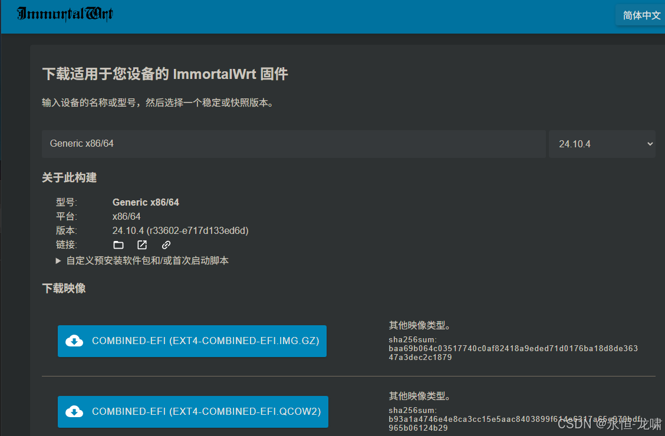Expand 自定义预安装软件包和/或首次启动脚本 section
The width and height of the screenshot is (665, 436).
pos(143,260)
